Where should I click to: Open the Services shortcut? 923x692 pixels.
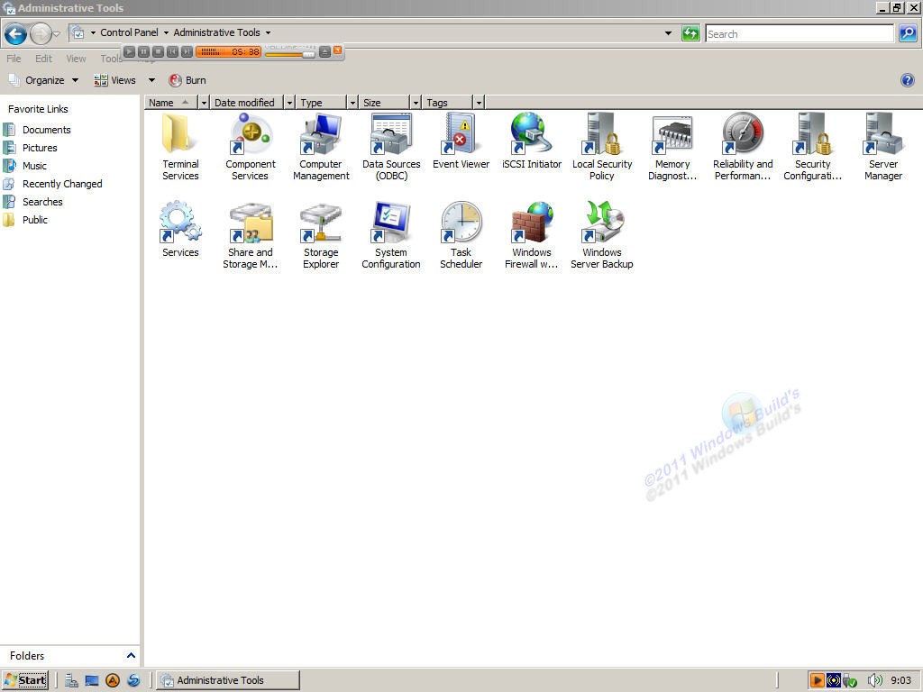click(180, 230)
